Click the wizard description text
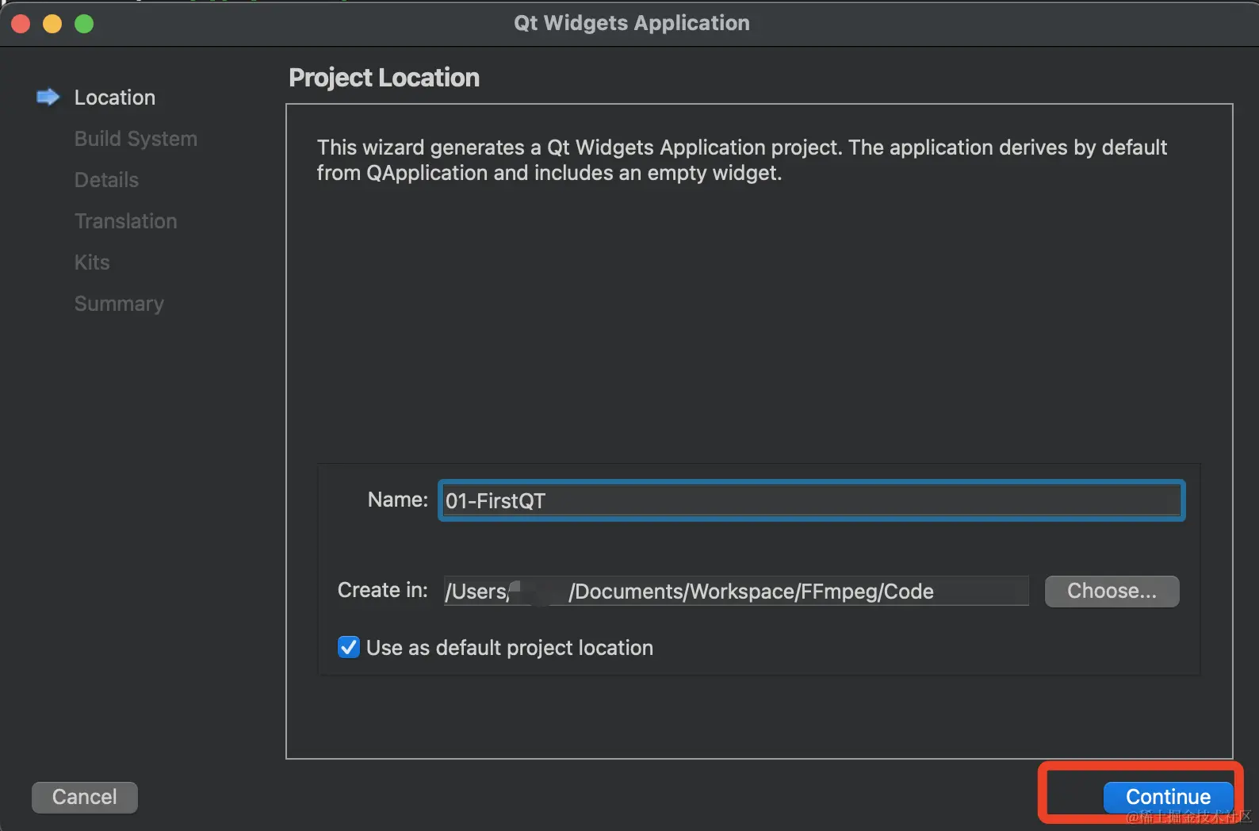1259x831 pixels. coord(742,160)
